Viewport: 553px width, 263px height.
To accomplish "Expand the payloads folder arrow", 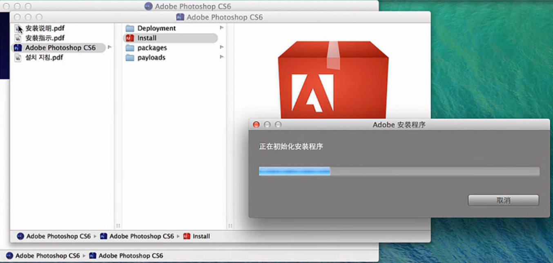I will (x=222, y=57).
